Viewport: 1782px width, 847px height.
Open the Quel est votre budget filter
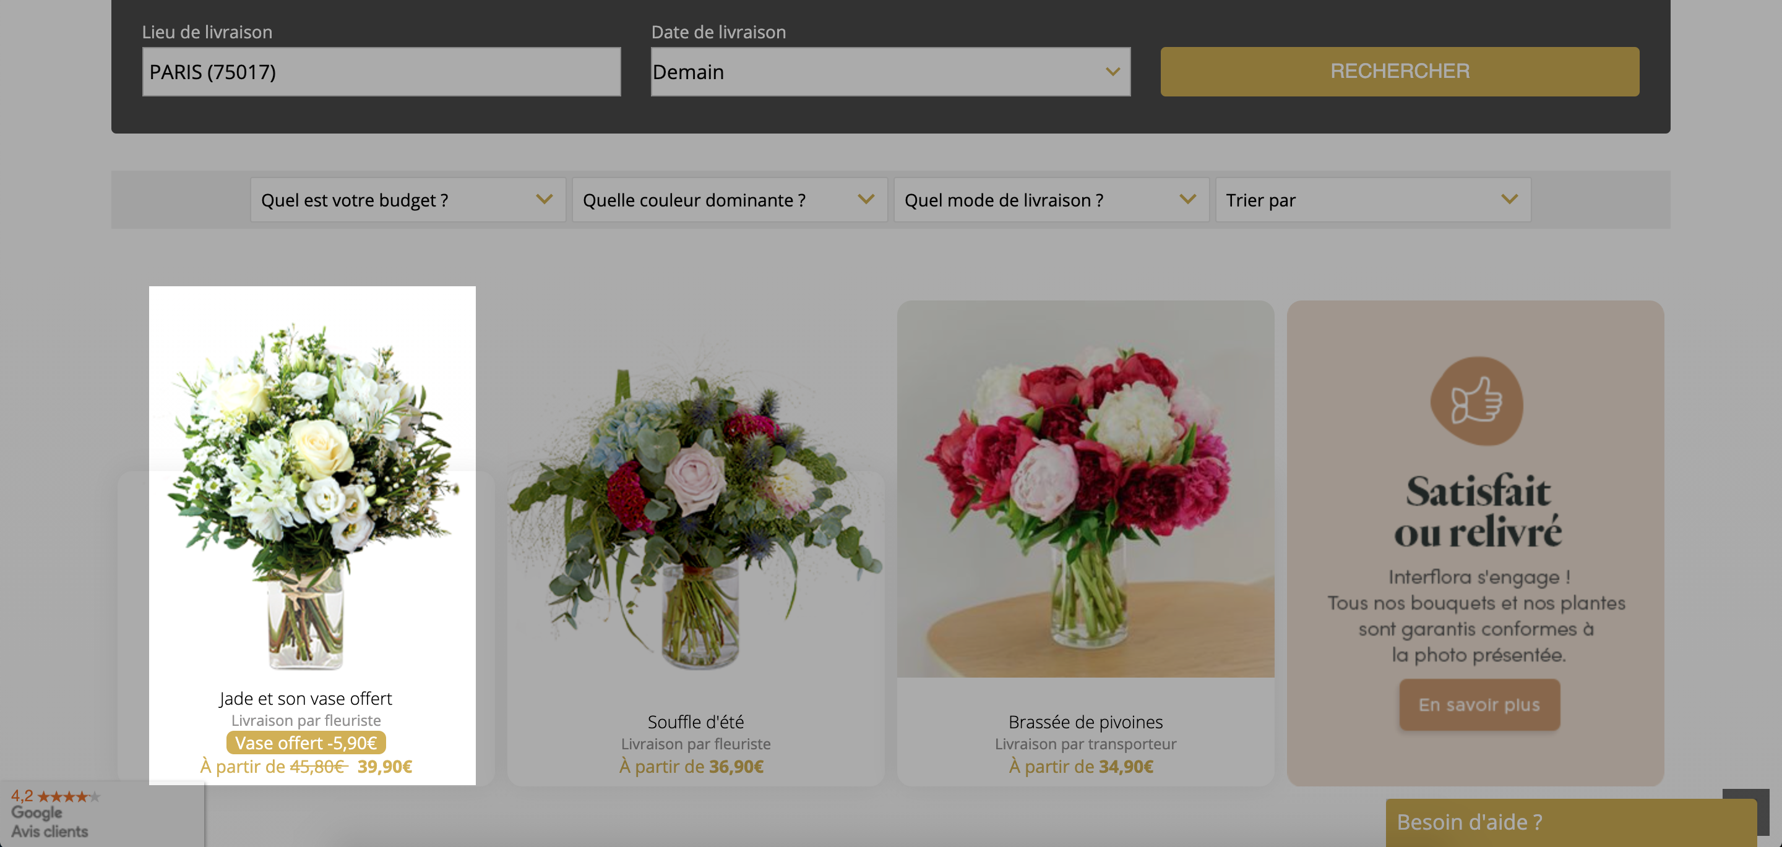[x=408, y=200]
